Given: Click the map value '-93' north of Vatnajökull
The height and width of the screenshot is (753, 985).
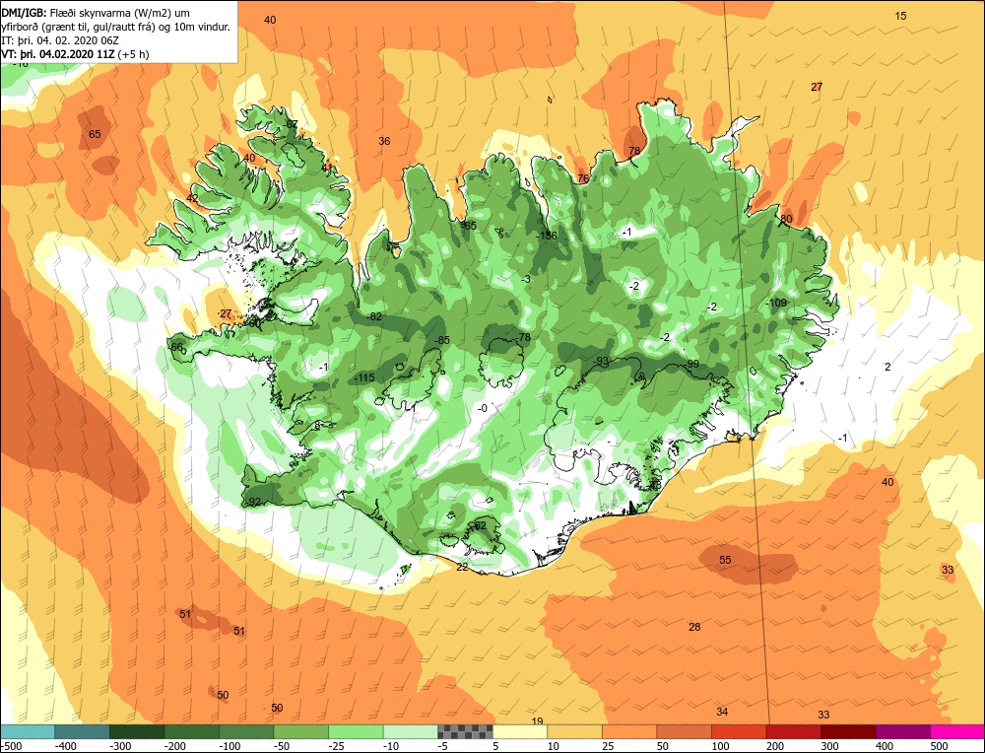Looking at the screenshot, I should click(x=601, y=361).
